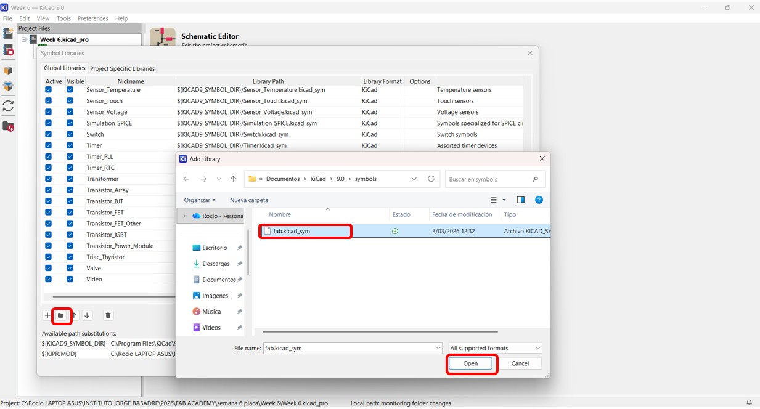Toggle Visible checkbox for Simulation_SPICE
This screenshot has width=760, height=409.
point(70,123)
